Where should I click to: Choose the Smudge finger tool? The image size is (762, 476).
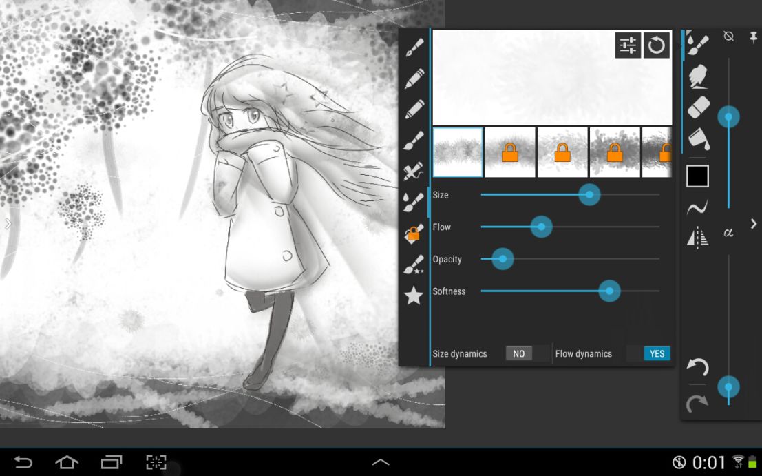(698, 76)
